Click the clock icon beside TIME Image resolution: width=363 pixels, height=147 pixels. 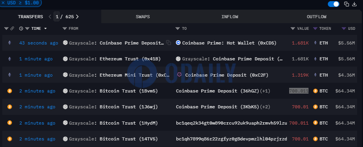[21, 29]
